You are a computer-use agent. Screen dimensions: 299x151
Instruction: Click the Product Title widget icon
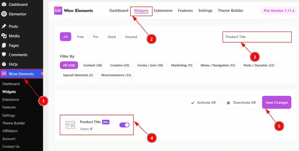tap(70, 125)
